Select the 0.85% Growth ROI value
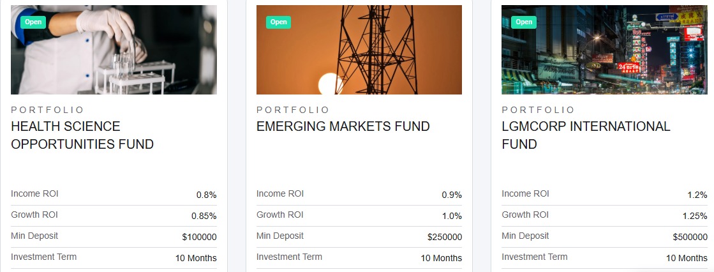 tap(204, 216)
